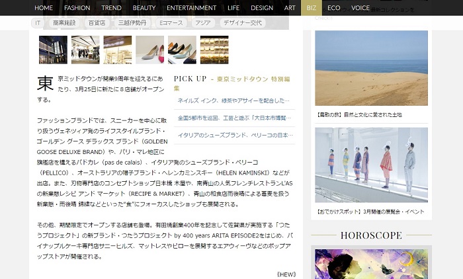Click the IT tag button

coord(38,23)
